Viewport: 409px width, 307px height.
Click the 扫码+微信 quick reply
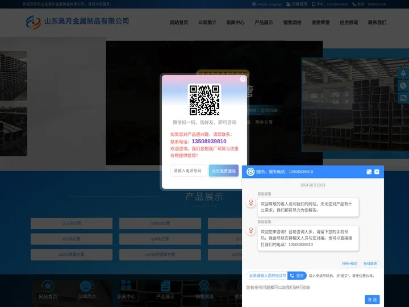349,263
